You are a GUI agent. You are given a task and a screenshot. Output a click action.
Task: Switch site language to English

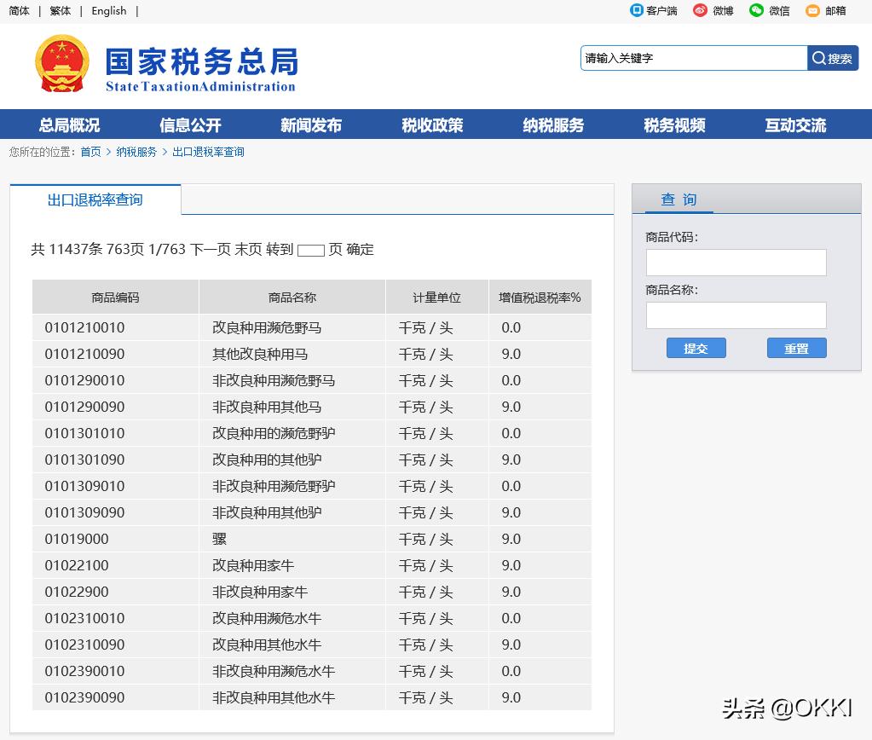[108, 11]
